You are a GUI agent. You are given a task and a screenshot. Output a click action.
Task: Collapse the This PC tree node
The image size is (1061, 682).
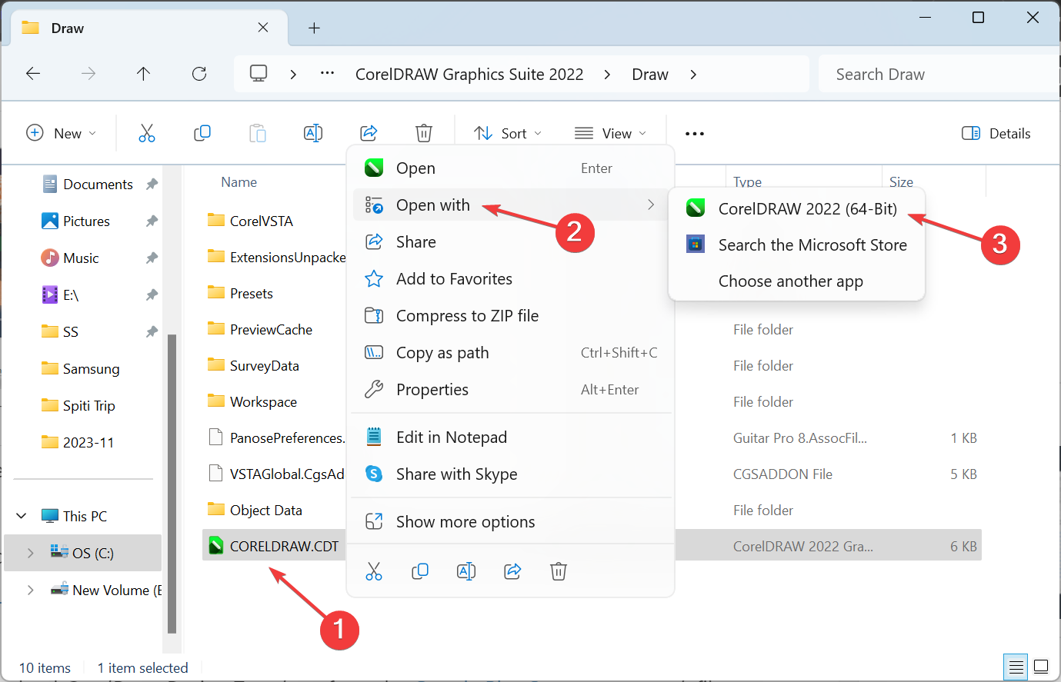coord(22,516)
